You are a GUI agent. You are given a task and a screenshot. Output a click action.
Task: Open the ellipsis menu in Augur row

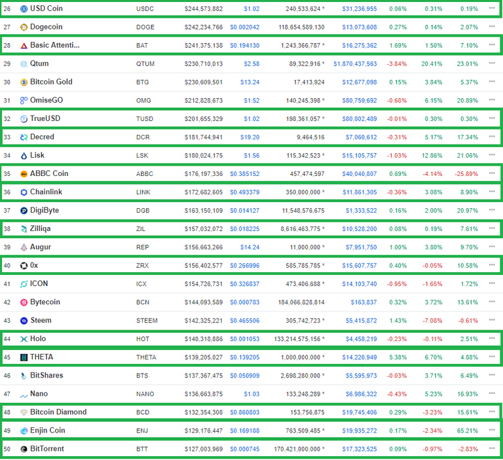pyautogui.click(x=492, y=247)
